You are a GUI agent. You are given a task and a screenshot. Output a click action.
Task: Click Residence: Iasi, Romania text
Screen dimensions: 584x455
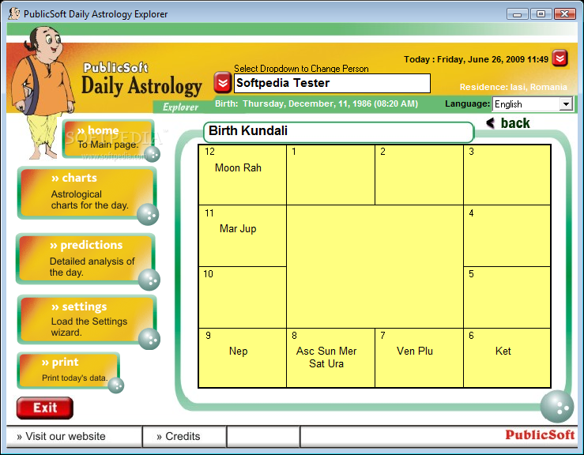pos(513,87)
